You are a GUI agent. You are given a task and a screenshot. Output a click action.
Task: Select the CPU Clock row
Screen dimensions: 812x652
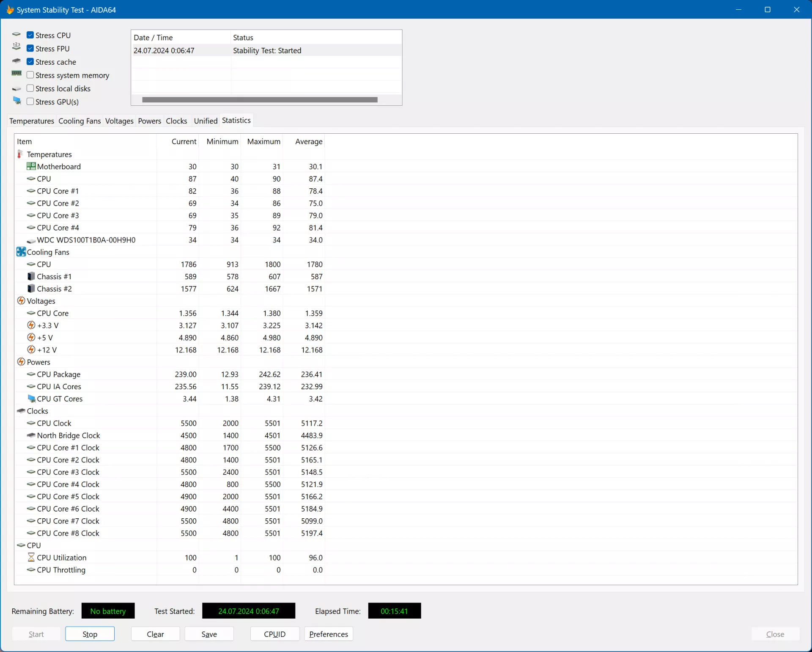tap(170, 423)
